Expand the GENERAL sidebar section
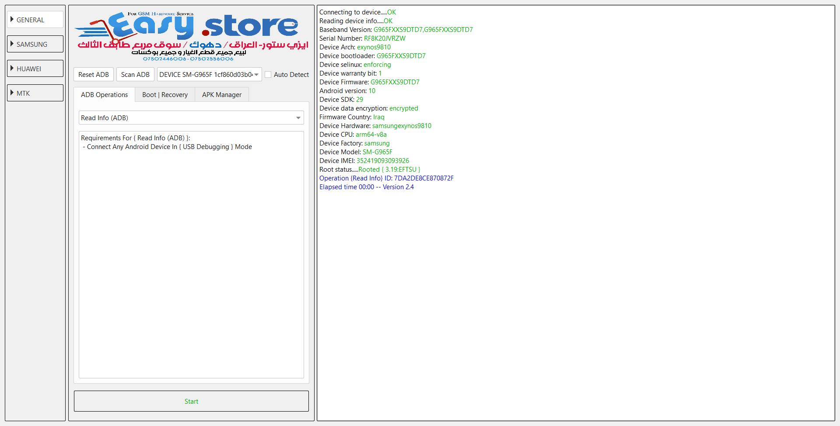840x426 pixels. 35,20
